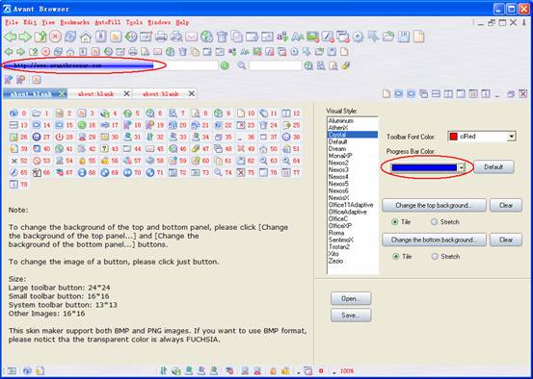The height and width of the screenshot is (379, 533).
Task: Click the large gear settings icon
Action: [358, 37]
